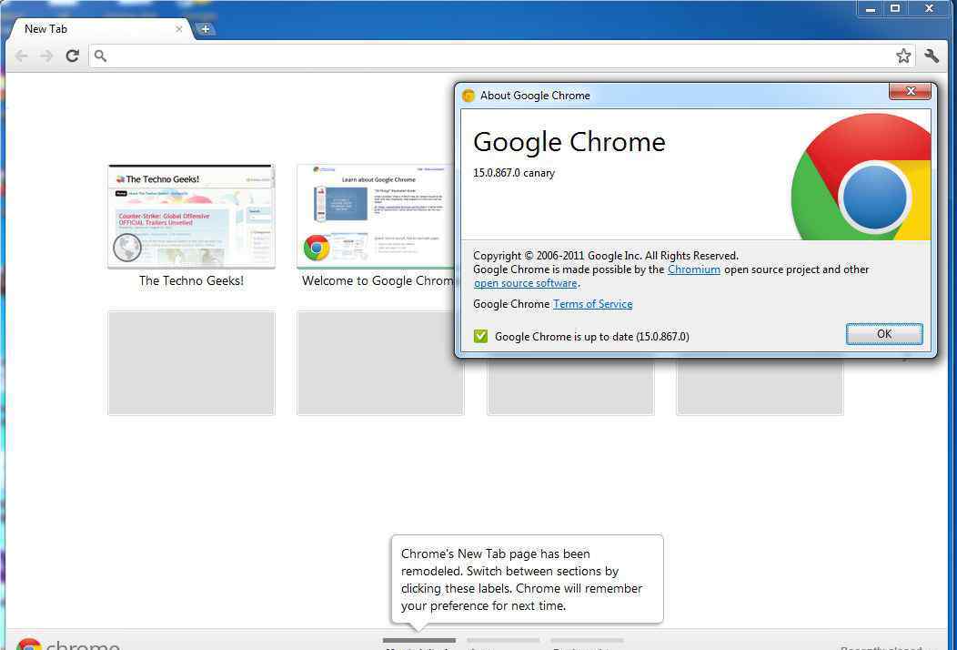Click the copyright line in the About dialog
Image resolution: width=957 pixels, height=650 pixels.
(x=606, y=255)
